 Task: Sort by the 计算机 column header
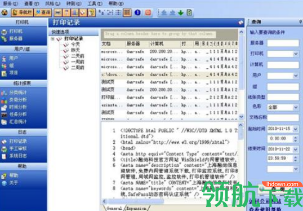coord(164,44)
